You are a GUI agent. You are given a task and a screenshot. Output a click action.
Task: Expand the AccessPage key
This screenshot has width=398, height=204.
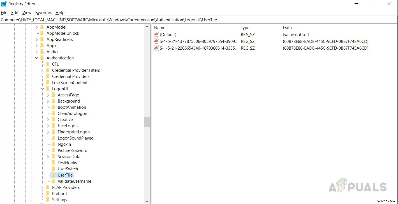[x=48, y=95]
